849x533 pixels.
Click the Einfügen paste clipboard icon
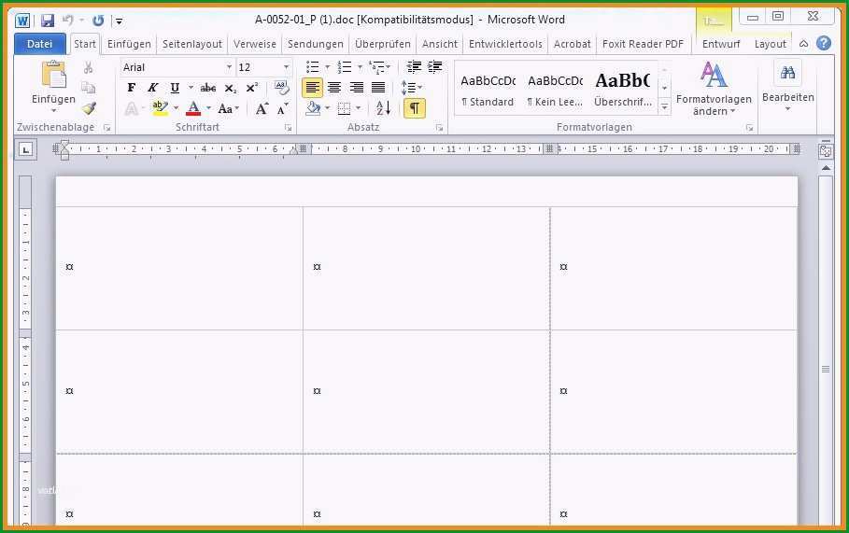click(x=53, y=75)
